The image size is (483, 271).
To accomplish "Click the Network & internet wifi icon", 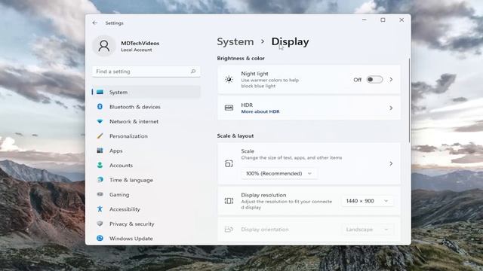I will point(100,121).
